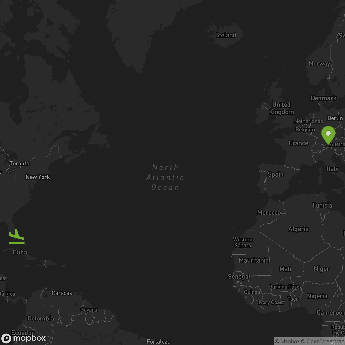
Task: Open the © OpenStreetMap attribution link
Action: pos(323,341)
